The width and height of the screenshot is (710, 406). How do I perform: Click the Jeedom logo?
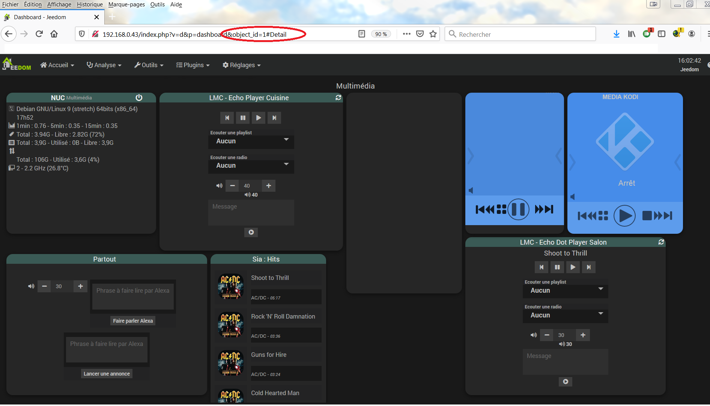coord(17,64)
